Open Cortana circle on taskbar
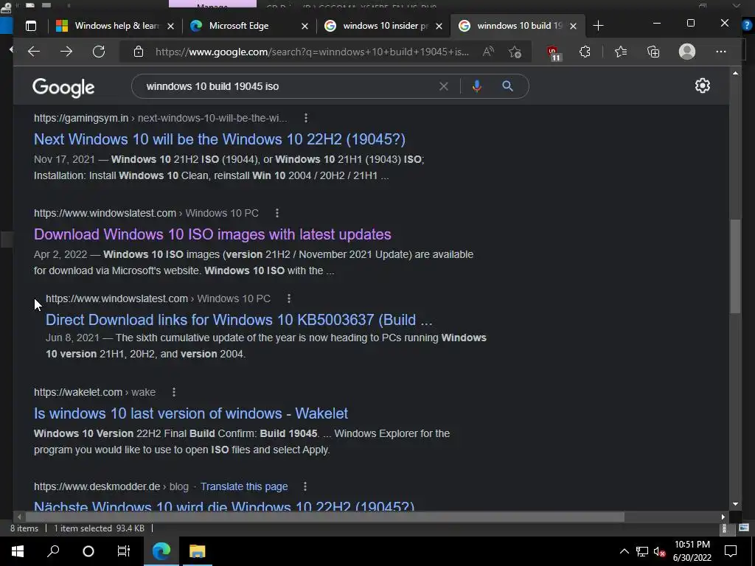This screenshot has width=755, height=566. [x=88, y=551]
